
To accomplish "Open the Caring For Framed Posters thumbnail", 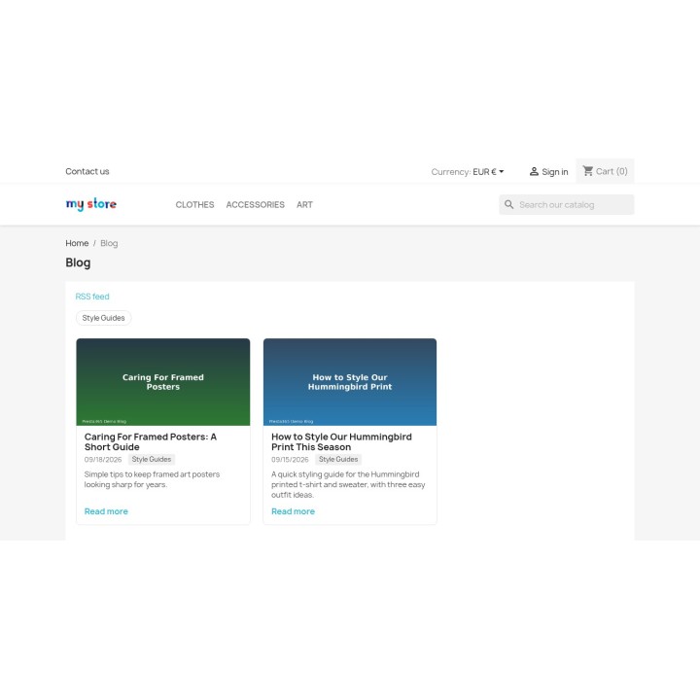I will [x=163, y=382].
